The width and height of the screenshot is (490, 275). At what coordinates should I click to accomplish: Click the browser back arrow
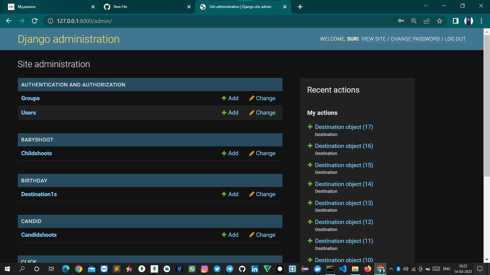(9, 21)
